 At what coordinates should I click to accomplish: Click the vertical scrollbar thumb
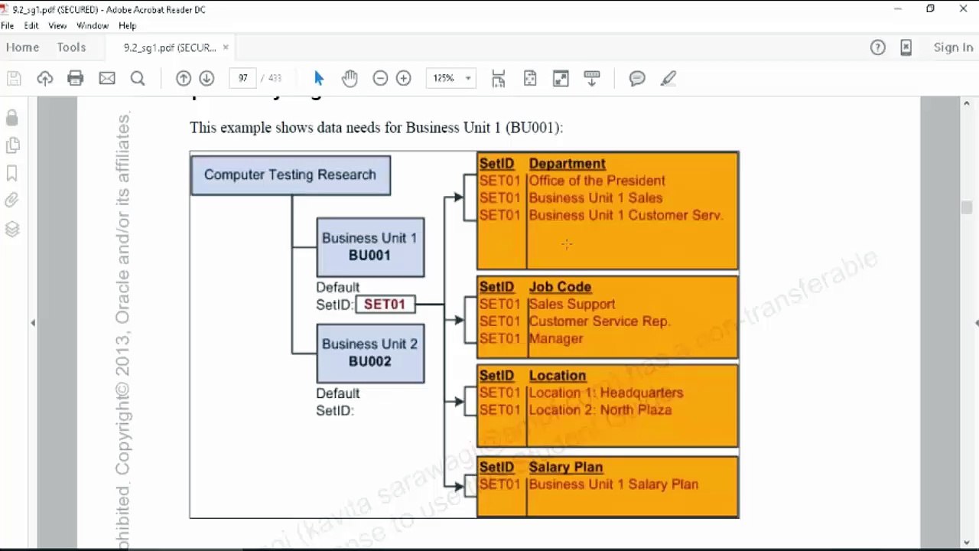tap(967, 207)
